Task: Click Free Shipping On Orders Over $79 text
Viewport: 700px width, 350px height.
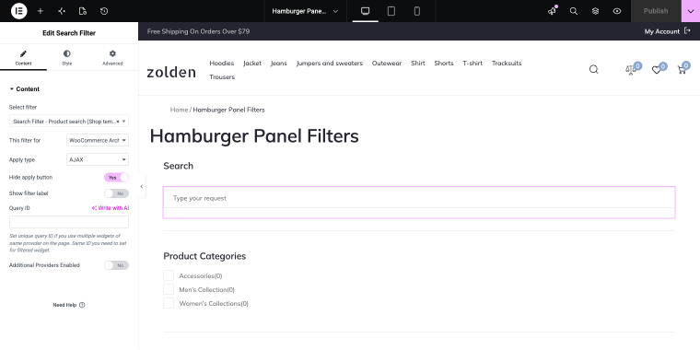Action: [x=198, y=31]
